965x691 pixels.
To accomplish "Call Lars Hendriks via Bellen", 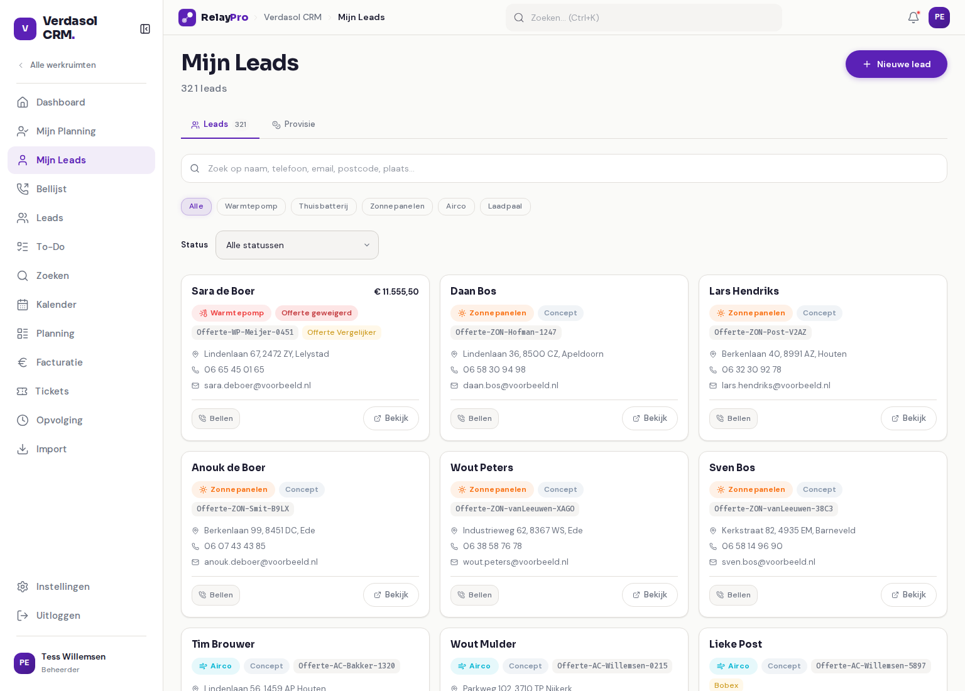I will pos(733,419).
